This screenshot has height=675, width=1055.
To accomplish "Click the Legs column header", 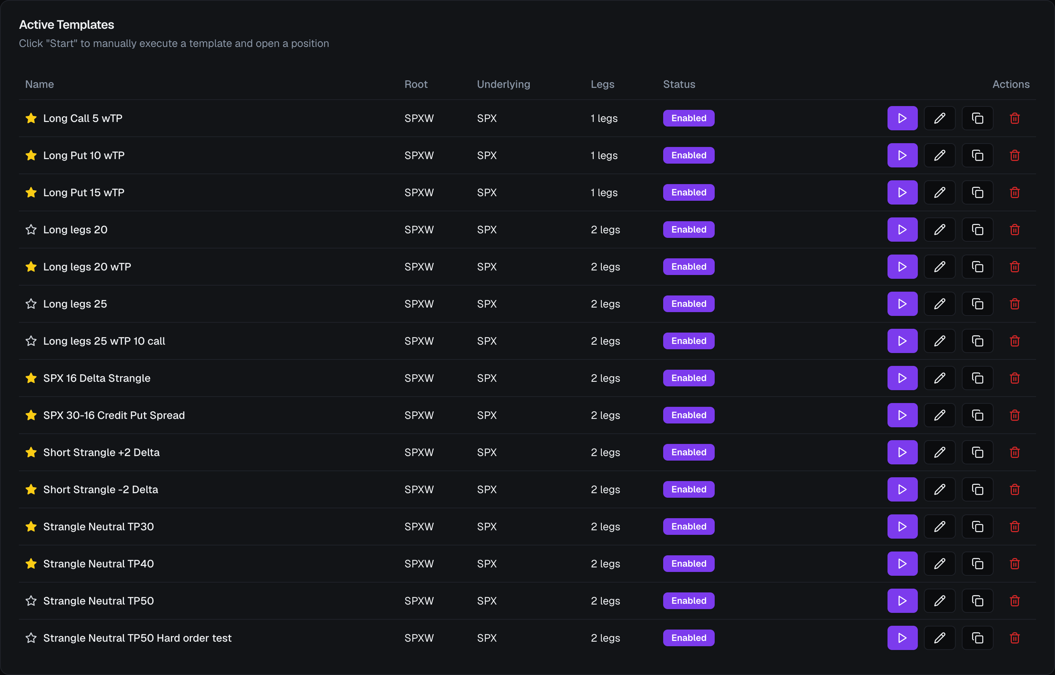I will pyautogui.click(x=602, y=84).
